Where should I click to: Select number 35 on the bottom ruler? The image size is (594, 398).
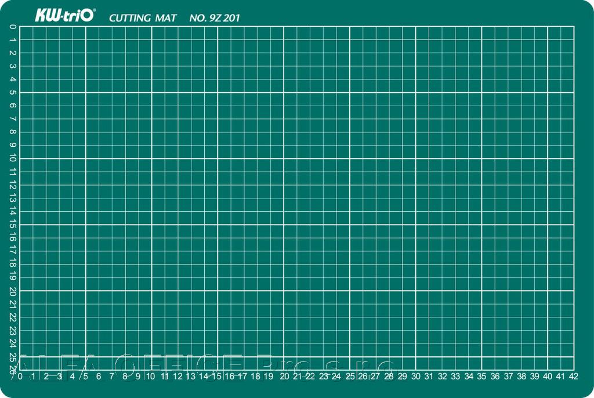click(481, 377)
